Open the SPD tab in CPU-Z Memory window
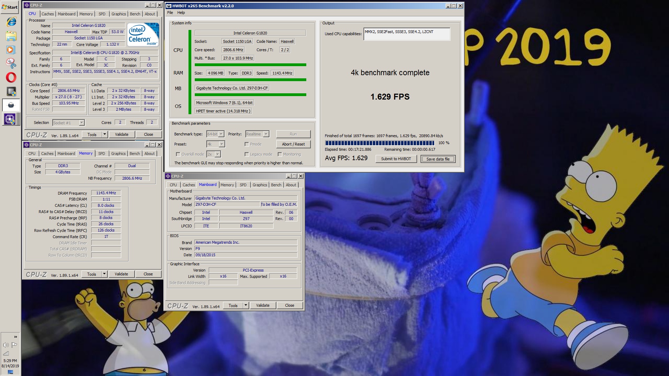The height and width of the screenshot is (376, 669). pyautogui.click(x=101, y=154)
